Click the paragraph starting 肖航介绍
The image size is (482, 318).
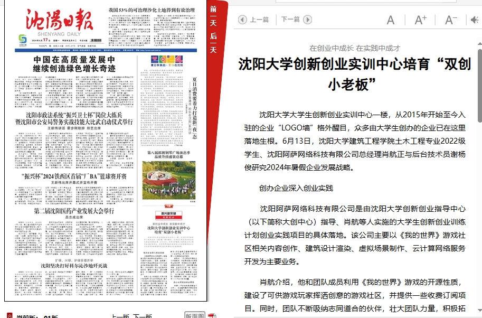(355, 295)
